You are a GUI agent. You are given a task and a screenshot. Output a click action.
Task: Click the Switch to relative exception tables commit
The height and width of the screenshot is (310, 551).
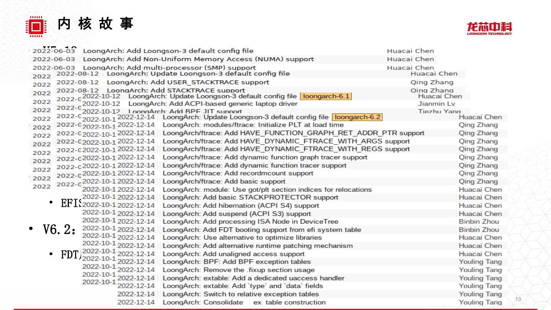(241, 294)
